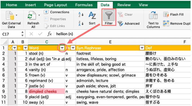Click the Name Box showing C17
Image resolution: width=192 pixels, height=106 pixels.
(11, 34)
